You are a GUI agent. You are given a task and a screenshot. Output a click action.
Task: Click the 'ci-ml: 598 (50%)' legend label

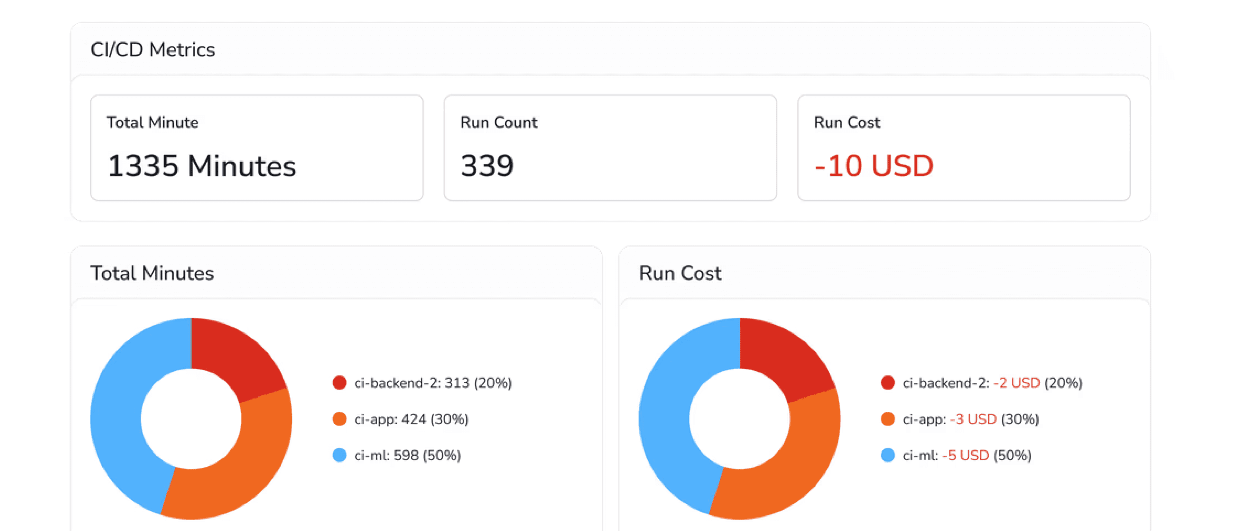[x=407, y=455]
